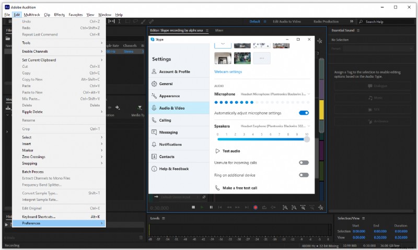This screenshot has height=250, width=418.
Task: Click the Skype logo icon in title bar
Action: tap(153, 39)
